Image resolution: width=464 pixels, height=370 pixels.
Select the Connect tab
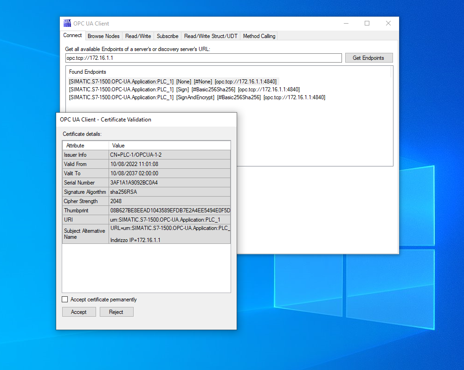click(x=72, y=35)
